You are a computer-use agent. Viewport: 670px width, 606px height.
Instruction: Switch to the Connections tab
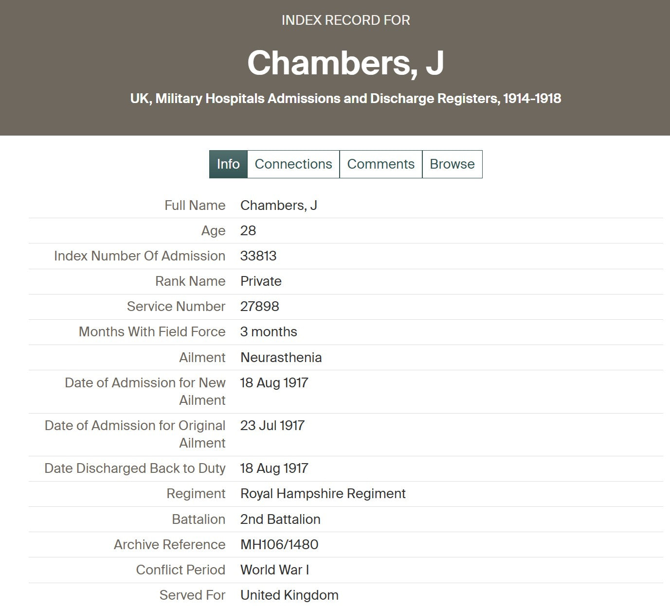293,164
